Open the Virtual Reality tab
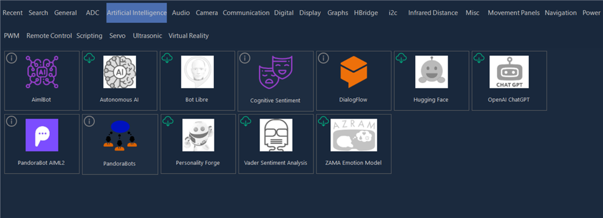The height and width of the screenshot is (218, 603). (188, 36)
